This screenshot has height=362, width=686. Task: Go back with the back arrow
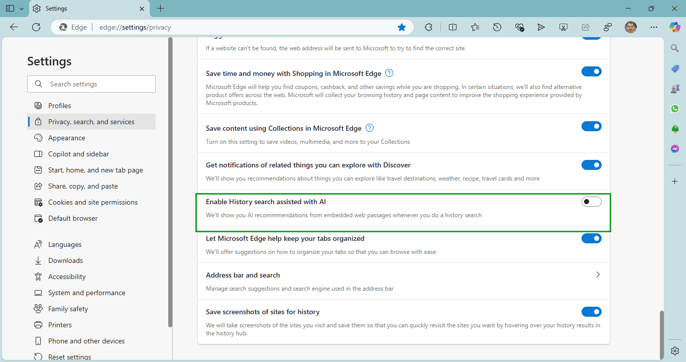[14, 27]
